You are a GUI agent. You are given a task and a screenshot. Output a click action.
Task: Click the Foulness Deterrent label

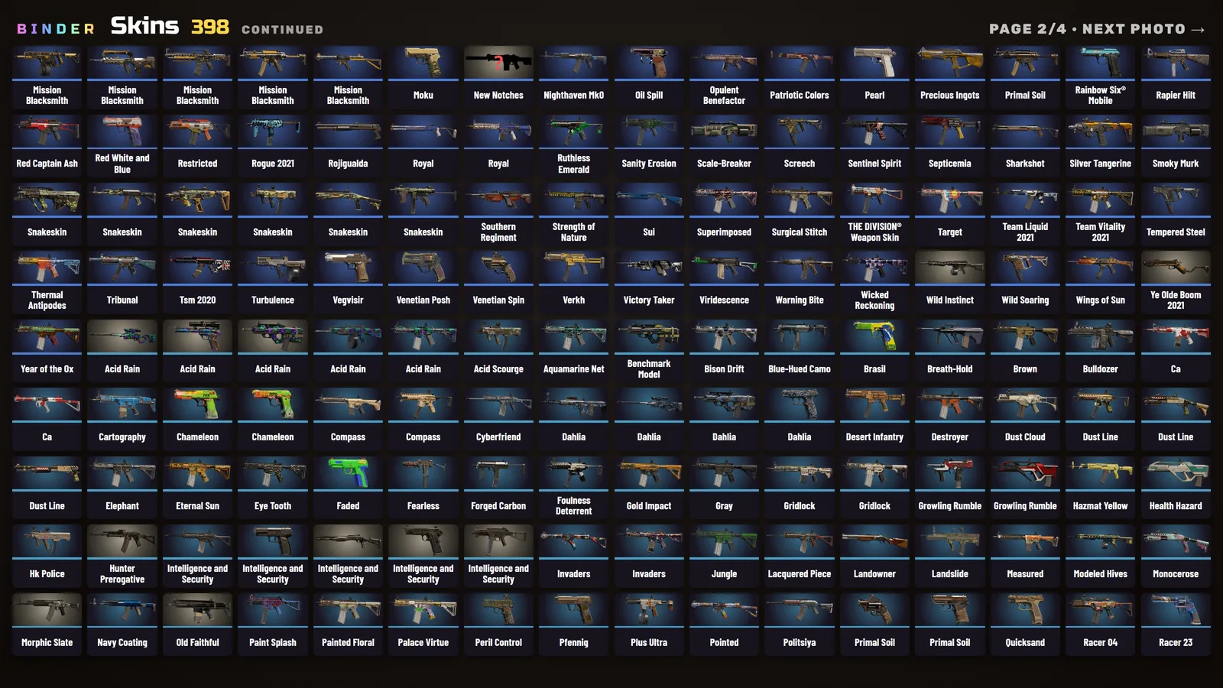(574, 506)
